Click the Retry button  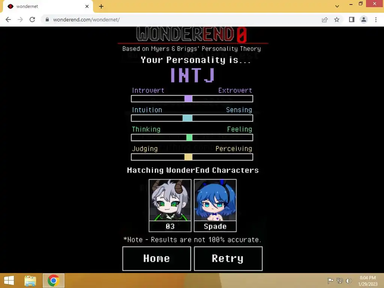coord(228,259)
